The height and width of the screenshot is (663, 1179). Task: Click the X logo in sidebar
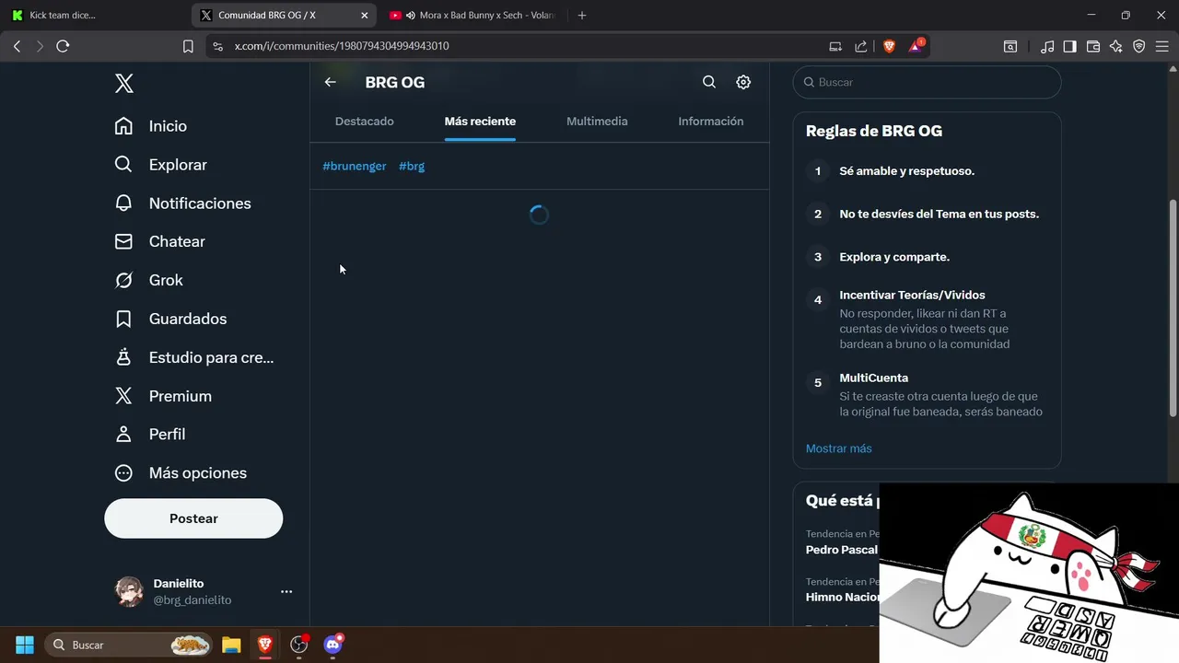[124, 84]
